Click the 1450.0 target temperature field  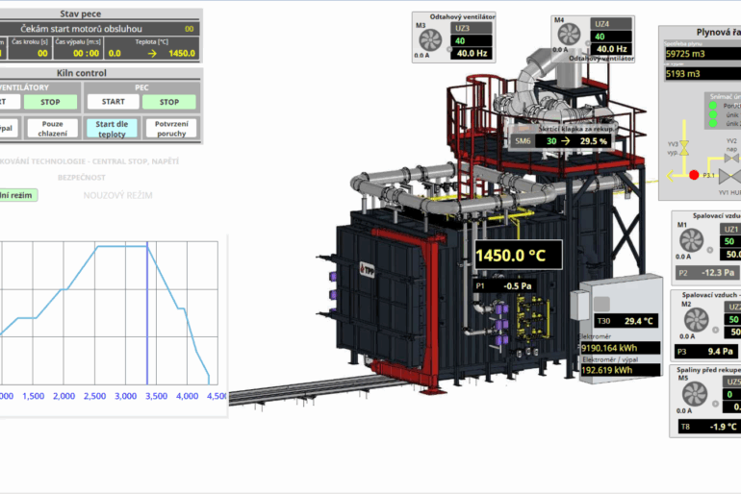pyautogui.click(x=183, y=54)
